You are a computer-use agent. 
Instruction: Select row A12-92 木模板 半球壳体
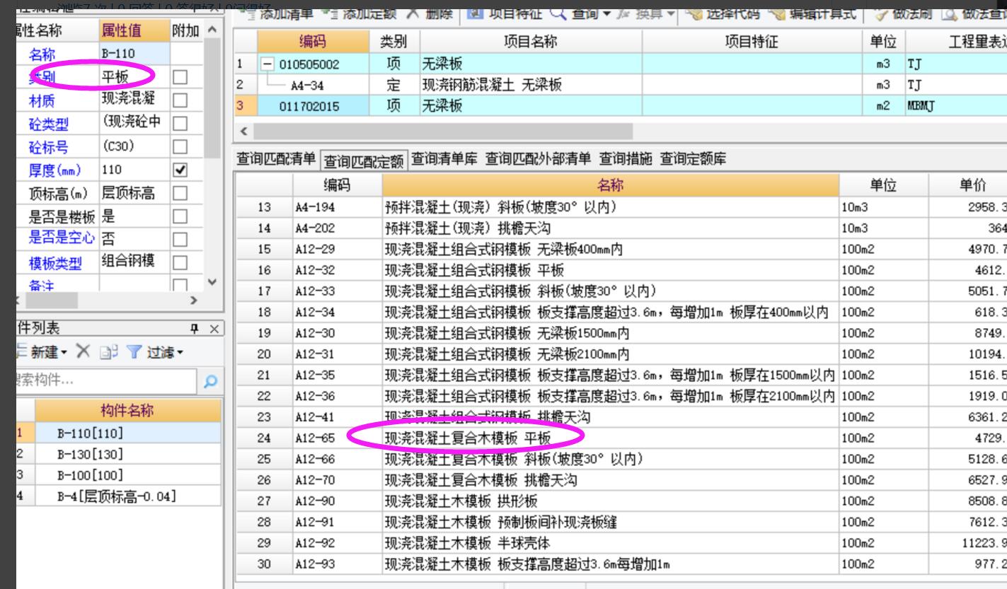(621, 542)
